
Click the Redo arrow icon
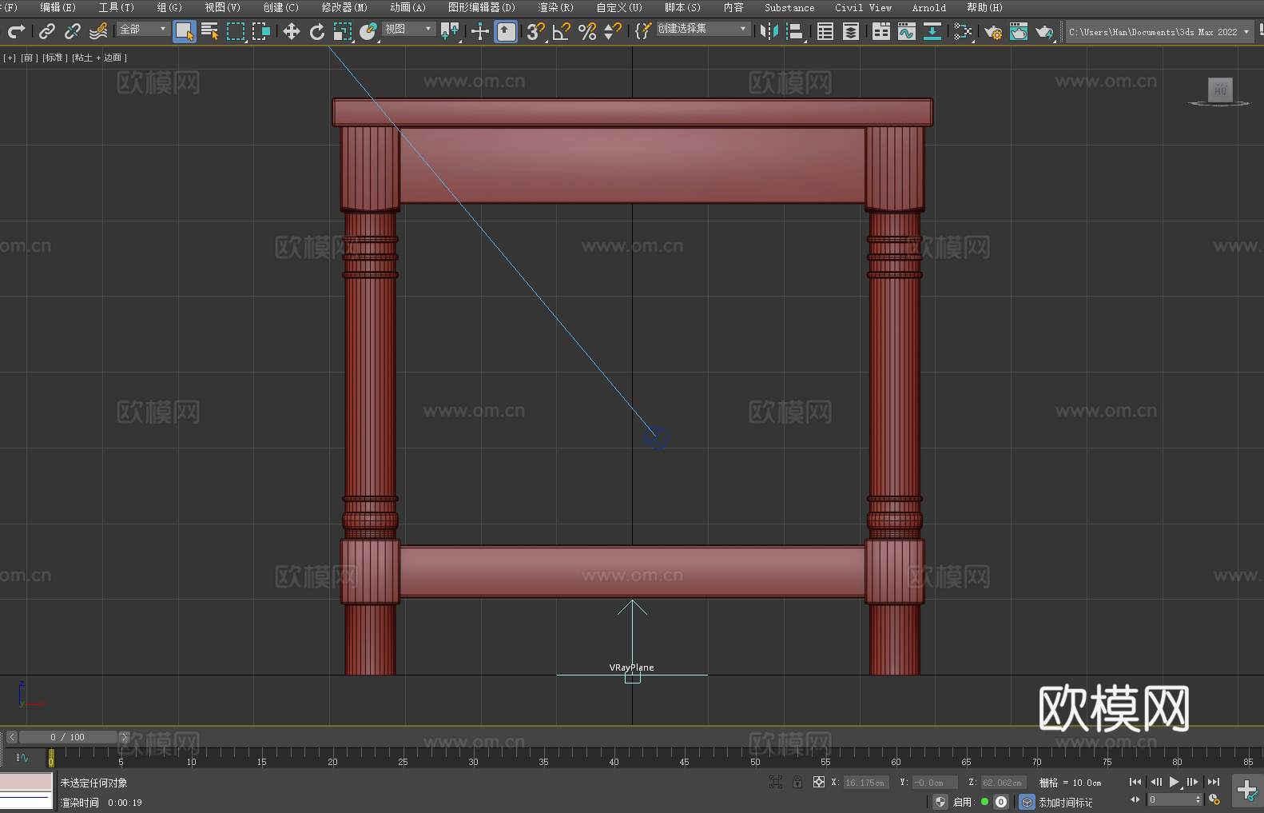16,31
